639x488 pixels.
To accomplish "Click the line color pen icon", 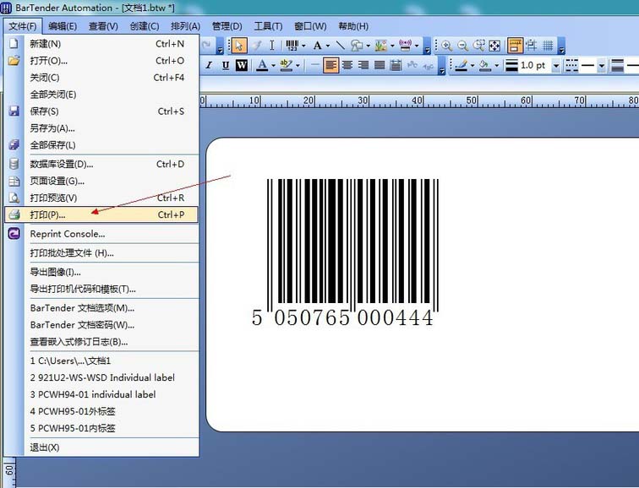I will 461,65.
